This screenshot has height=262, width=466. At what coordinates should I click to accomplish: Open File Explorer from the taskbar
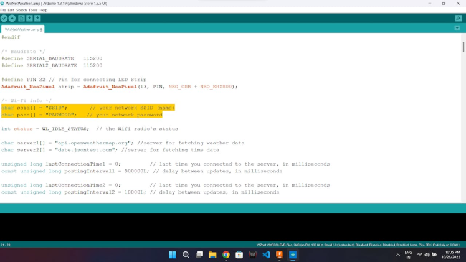point(212,255)
